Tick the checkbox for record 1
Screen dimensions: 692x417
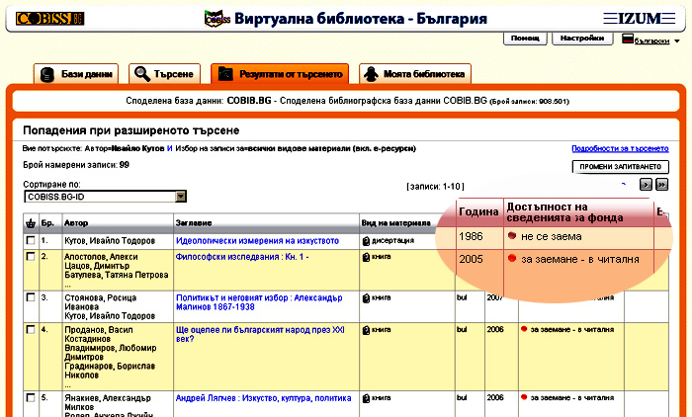[31, 240]
